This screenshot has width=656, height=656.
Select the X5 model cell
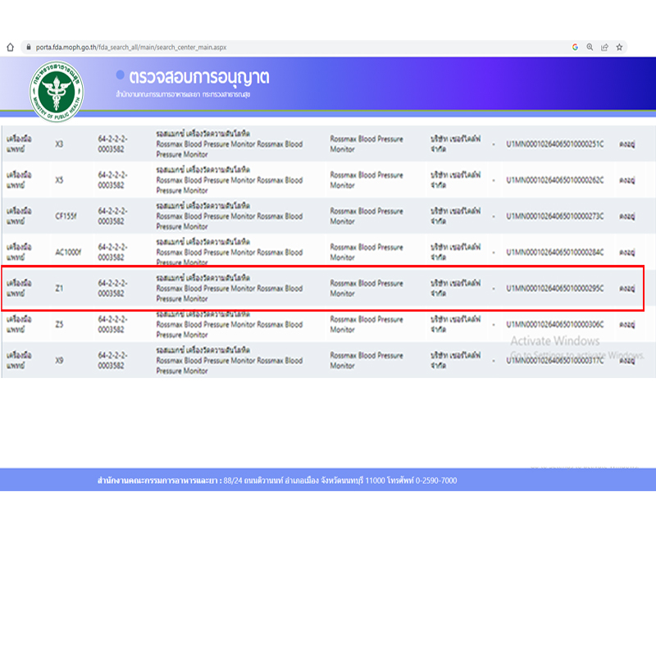(59, 180)
